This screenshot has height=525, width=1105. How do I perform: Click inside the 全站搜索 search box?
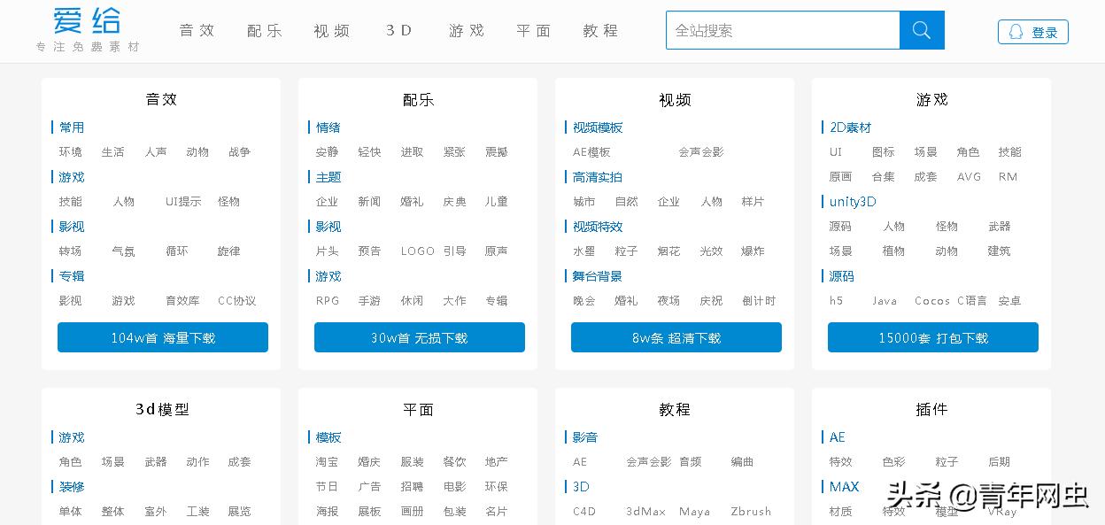tap(779, 29)
